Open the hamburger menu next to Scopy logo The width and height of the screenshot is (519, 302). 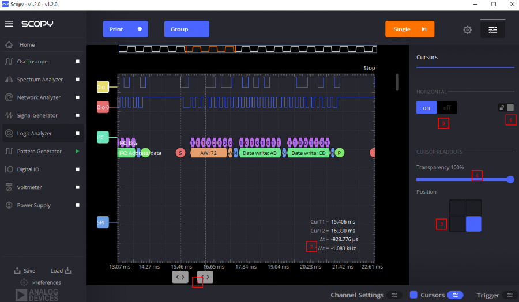tap(9, 24)
